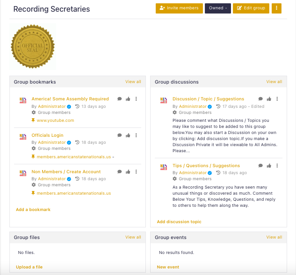
Task: Like the Discussion / Topic / Suggestions post
Action: coord(269,99)
